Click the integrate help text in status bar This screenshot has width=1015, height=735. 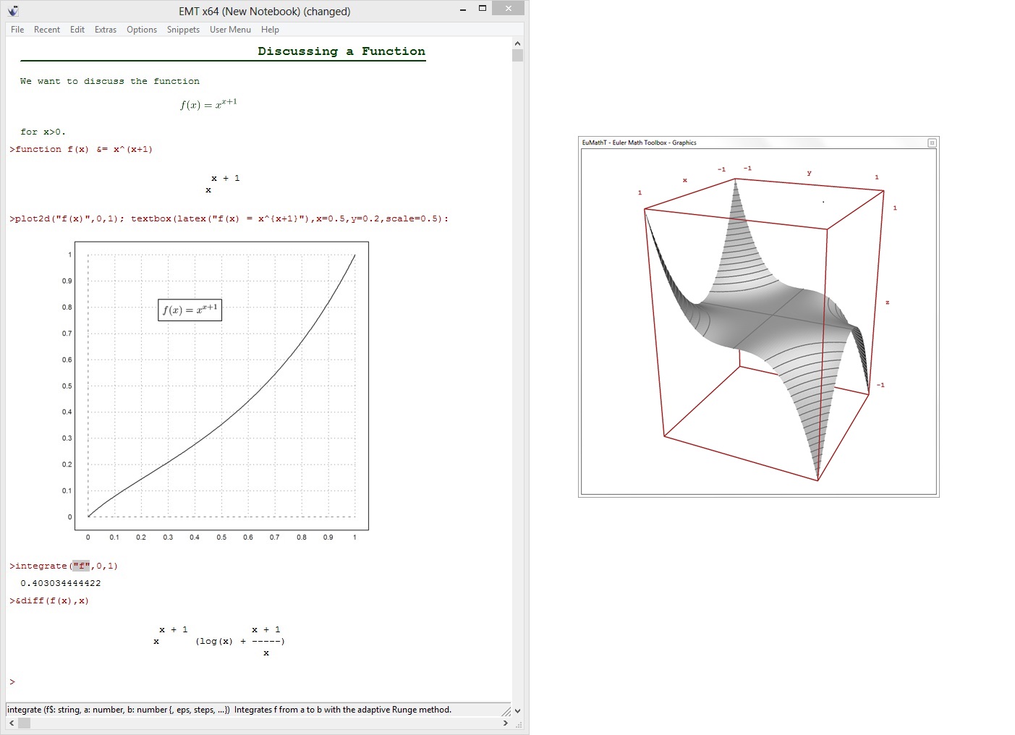pyautogui.click(x=229, y=710)
